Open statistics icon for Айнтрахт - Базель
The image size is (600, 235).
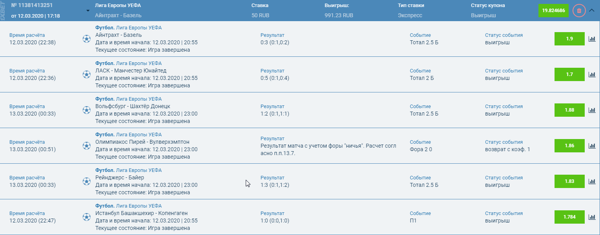tap(592, 39)
